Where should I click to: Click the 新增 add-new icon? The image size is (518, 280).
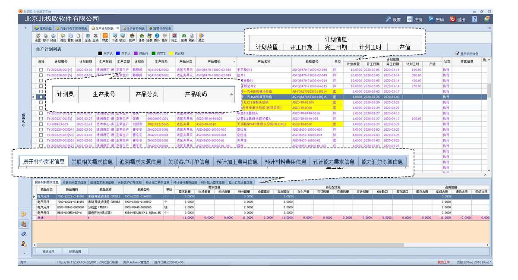click(78, 38)
